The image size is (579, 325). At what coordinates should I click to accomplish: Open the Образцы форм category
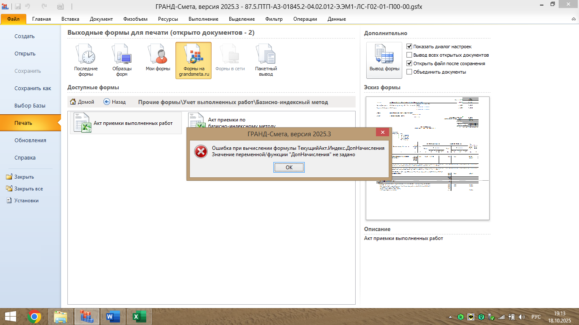122,61
